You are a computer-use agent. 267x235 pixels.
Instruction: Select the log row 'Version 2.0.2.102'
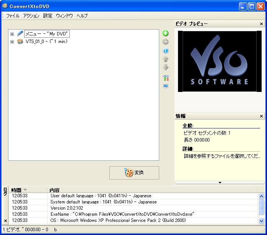(133, 208)
